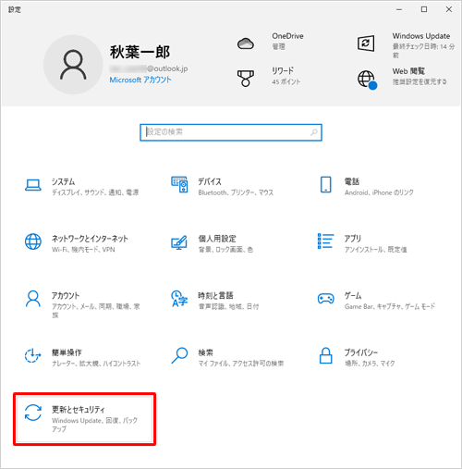Click the OneDrive cloud icon
Viewport: 462px width, 469px height.
coord(246,43)
